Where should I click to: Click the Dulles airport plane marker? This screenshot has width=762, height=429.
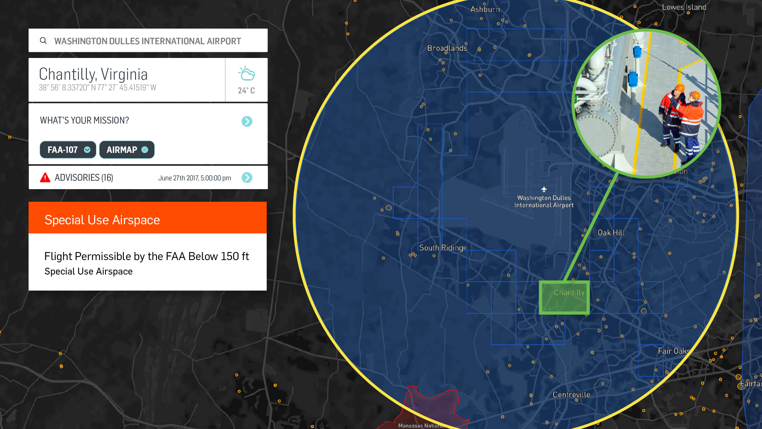(x=544, y=189)
